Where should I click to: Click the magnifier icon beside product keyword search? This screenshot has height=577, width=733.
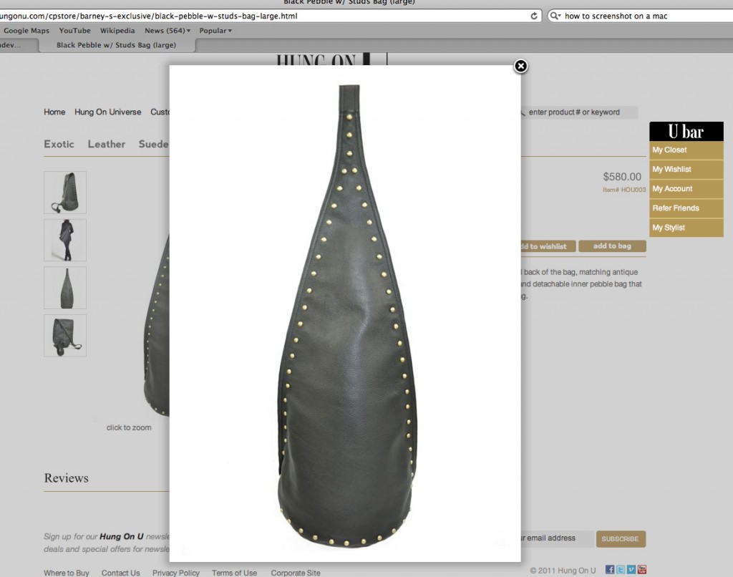(x=522, y=112)
